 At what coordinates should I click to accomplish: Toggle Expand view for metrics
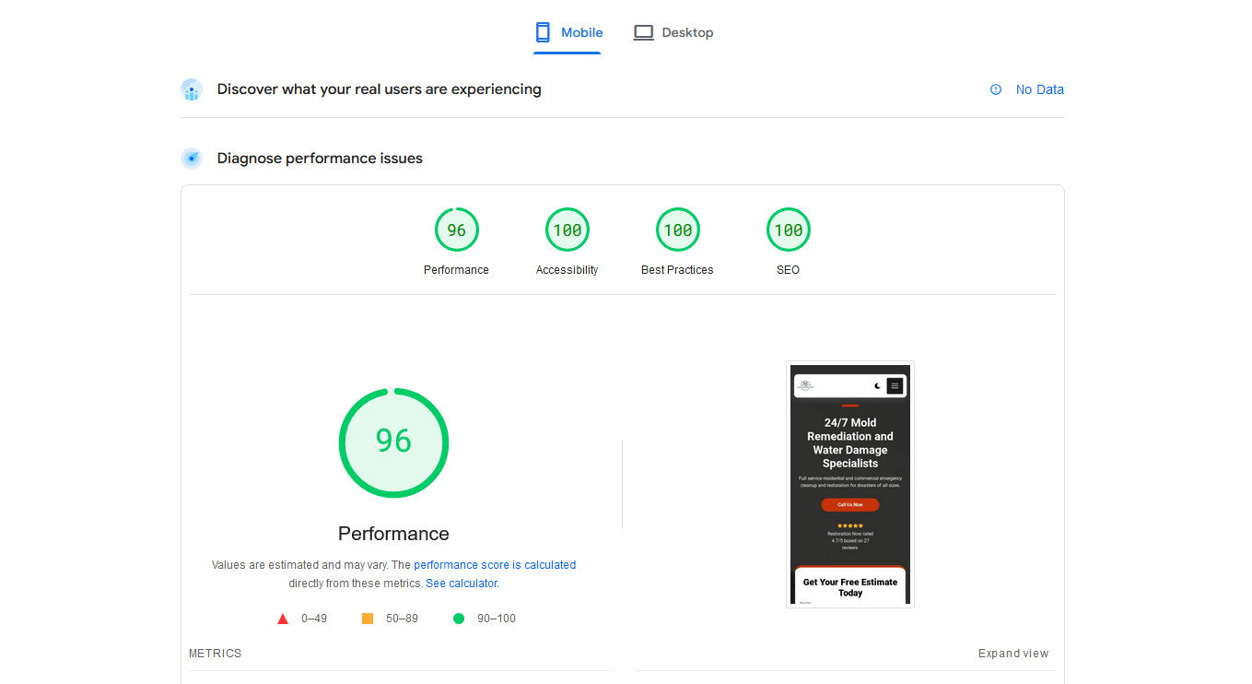(x=1013, y=654)
